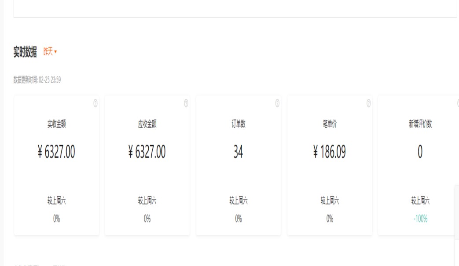Click the order count value 34
The width and height of the screenshot is (459, 266).
tap(239, 152)
